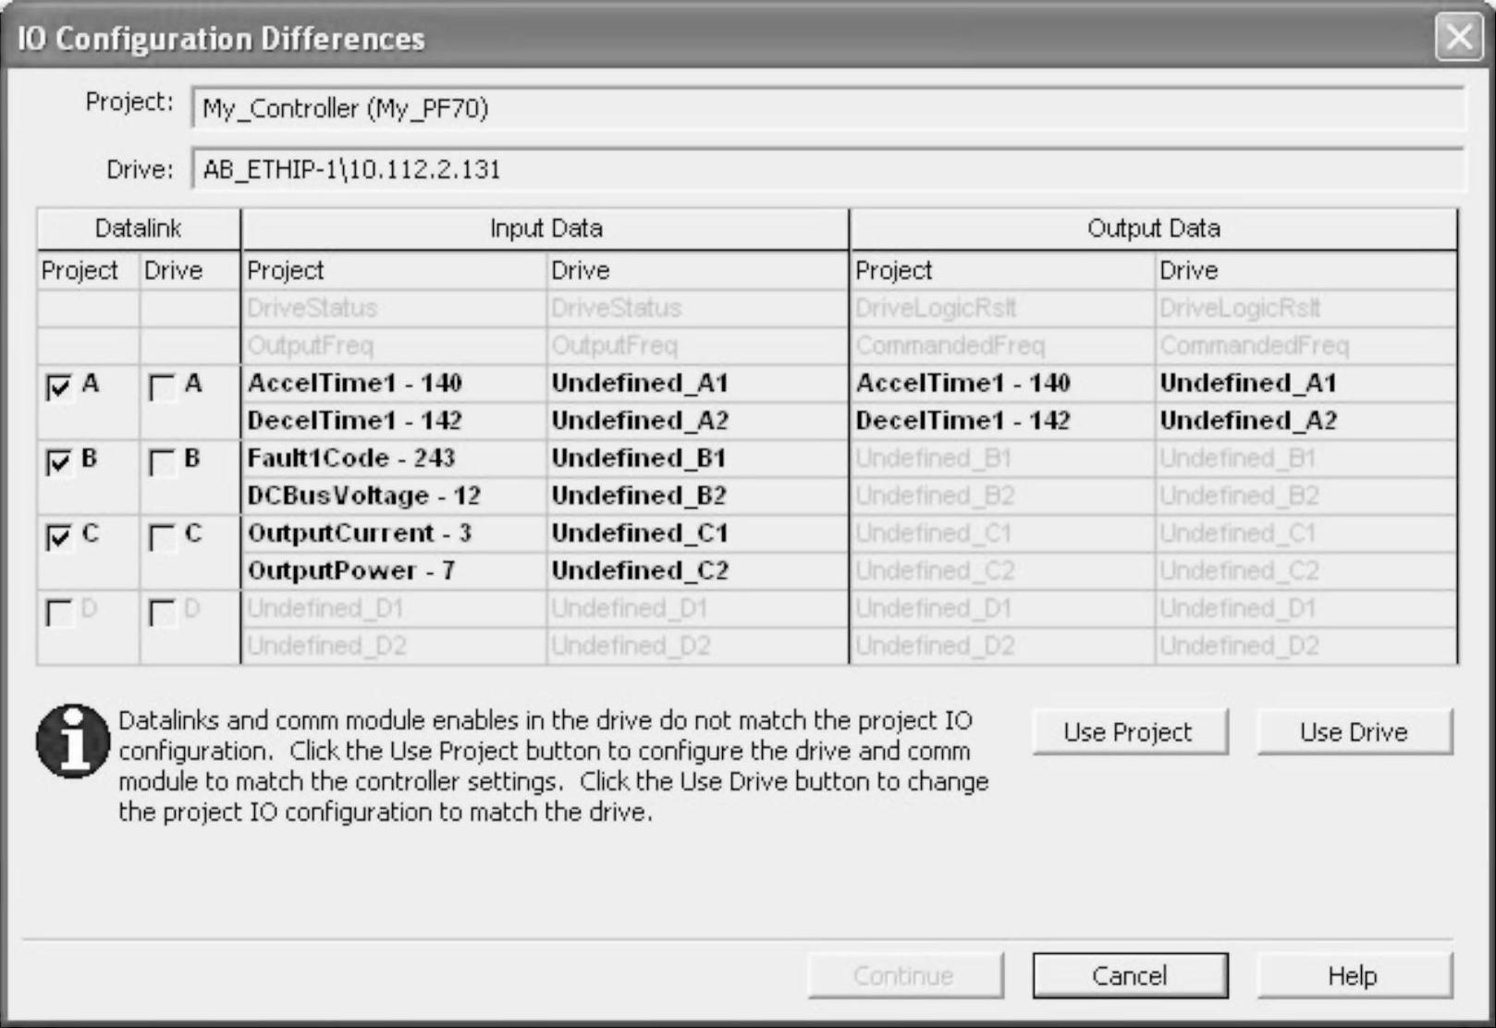Open Help for this dialog

pyautogui.click(x=1355, y=976)
